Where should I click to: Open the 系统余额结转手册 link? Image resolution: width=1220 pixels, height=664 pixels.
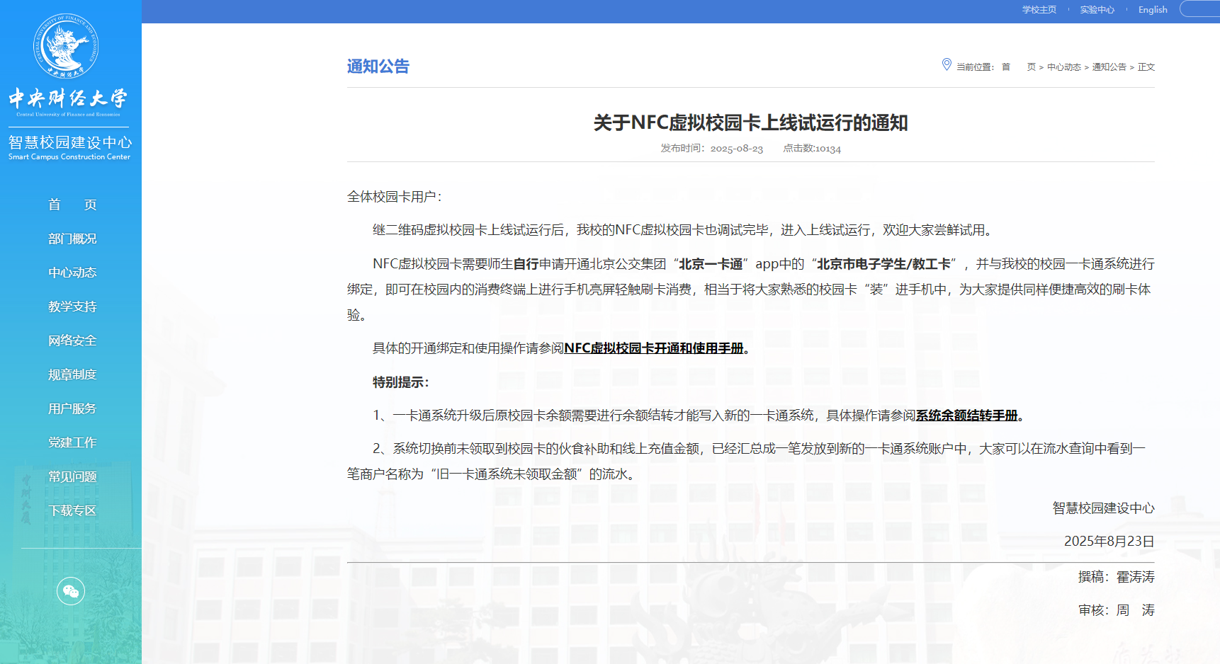[x=966, y=416]
